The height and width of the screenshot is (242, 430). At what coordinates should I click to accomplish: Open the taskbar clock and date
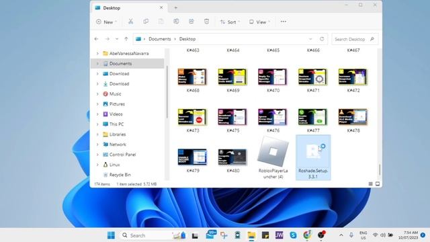pos(408,235)
